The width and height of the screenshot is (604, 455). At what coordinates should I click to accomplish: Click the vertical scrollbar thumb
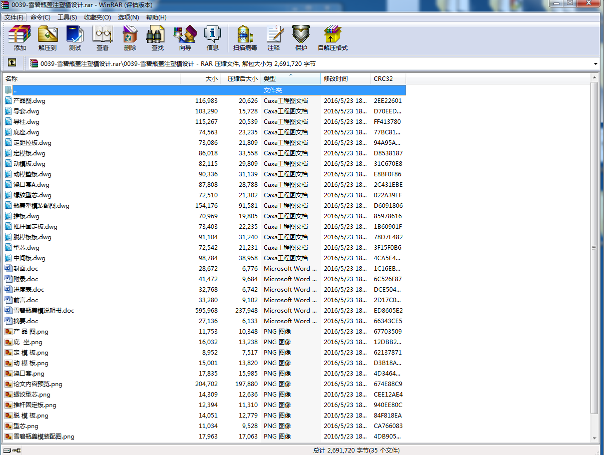594,247
